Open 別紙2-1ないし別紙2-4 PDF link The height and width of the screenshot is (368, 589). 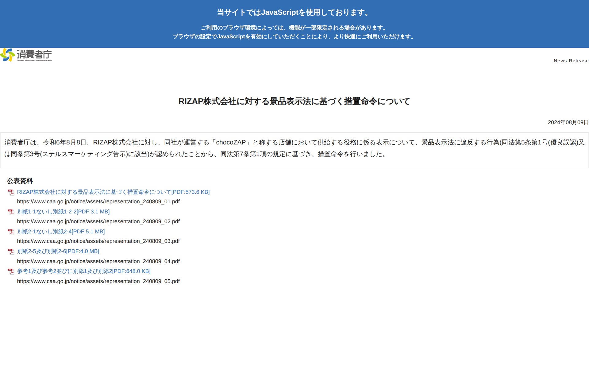click(x=61, y=232)
